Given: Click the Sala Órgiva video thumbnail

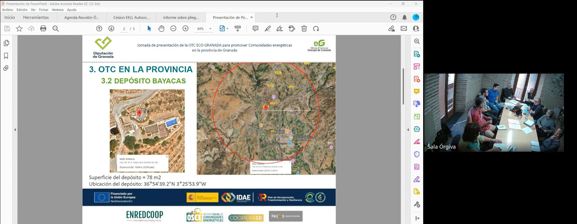Looking at the screenshot, I should [494, 113].
